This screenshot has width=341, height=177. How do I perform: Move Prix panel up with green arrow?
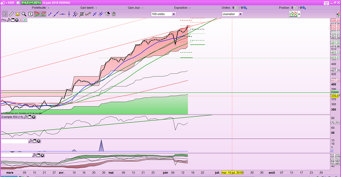(25, 20)
